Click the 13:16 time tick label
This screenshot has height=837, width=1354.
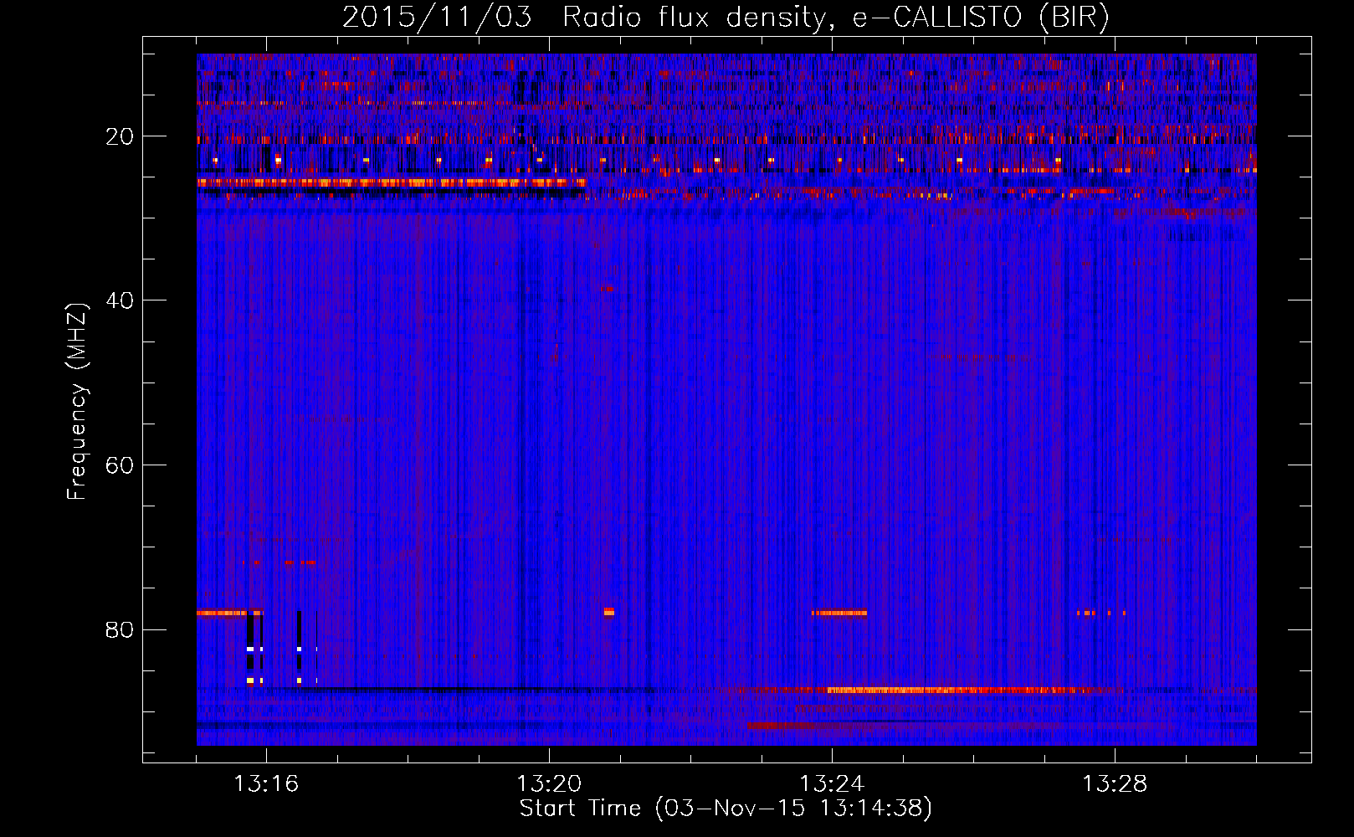(x=266, y=784)
